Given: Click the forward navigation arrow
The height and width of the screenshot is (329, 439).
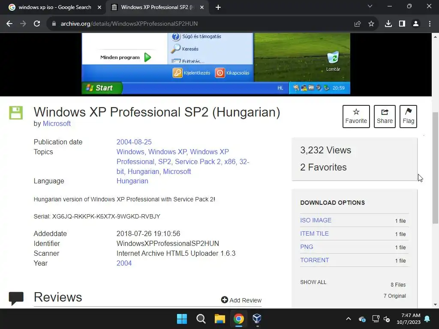Looking at the screenshot, I should [x=23, y=24].
